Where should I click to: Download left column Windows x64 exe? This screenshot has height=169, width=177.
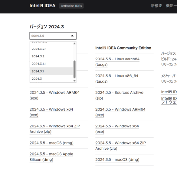point(51,112)
